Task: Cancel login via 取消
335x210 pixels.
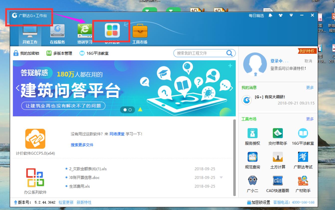Action: tap(308, 61)
